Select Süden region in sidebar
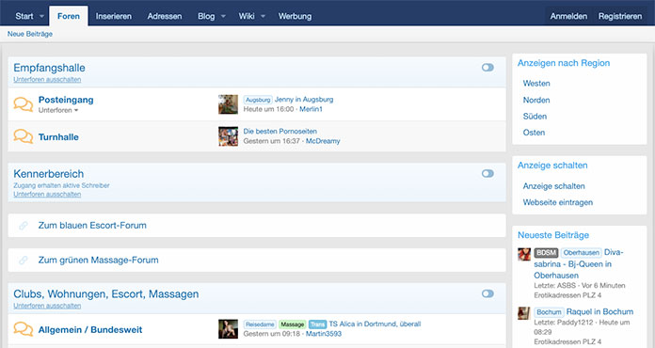The height and width of the screenshot is (348, 655). 535,117
